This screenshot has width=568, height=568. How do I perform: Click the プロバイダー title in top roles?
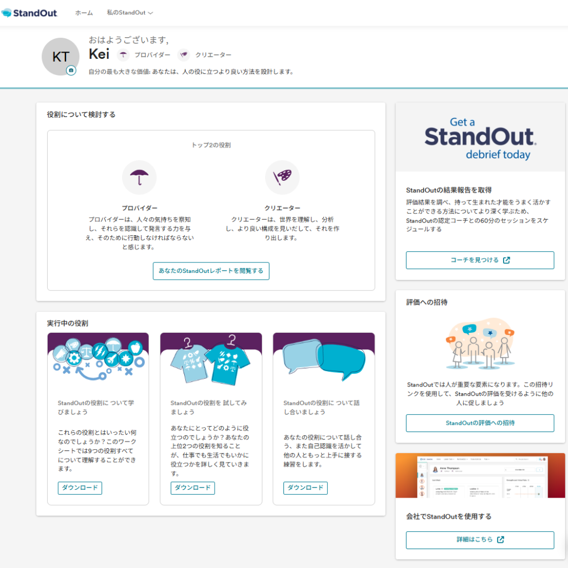(139, 208)
